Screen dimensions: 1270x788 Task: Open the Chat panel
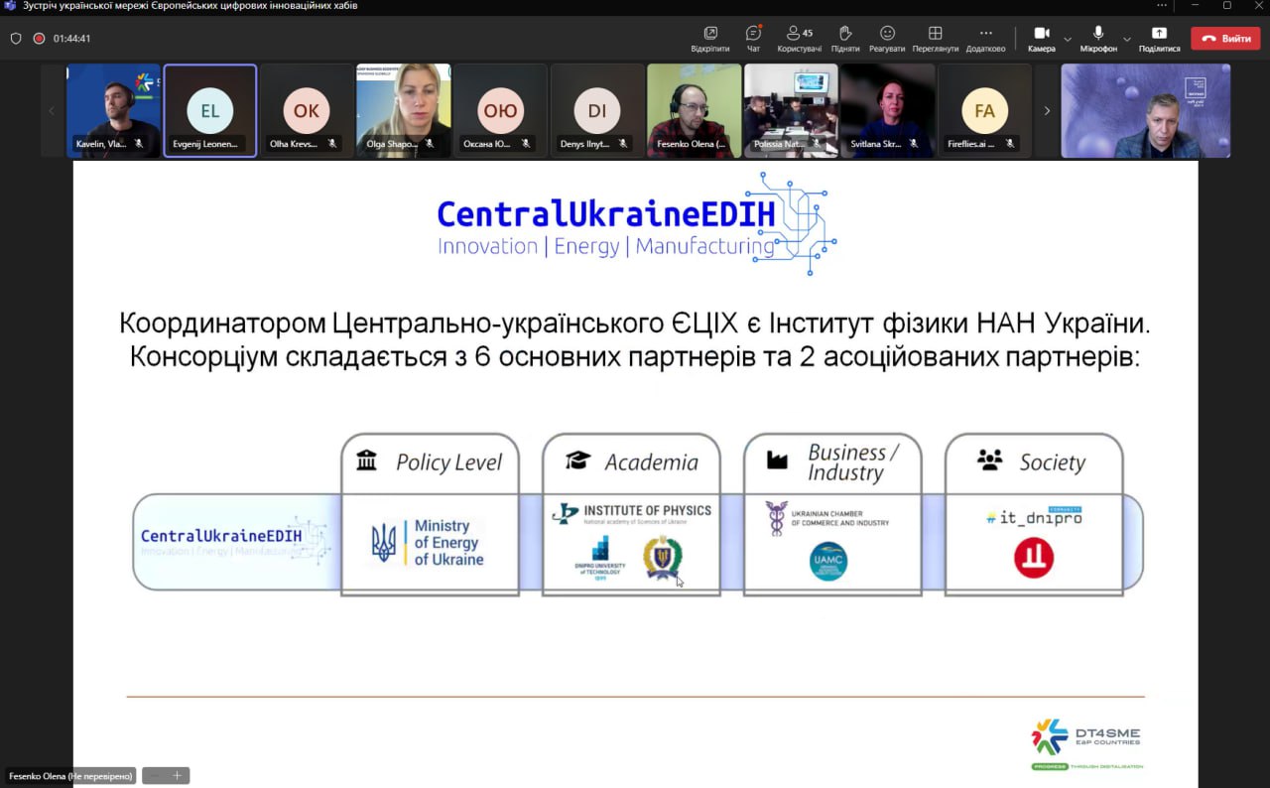(x=753, y=38)
